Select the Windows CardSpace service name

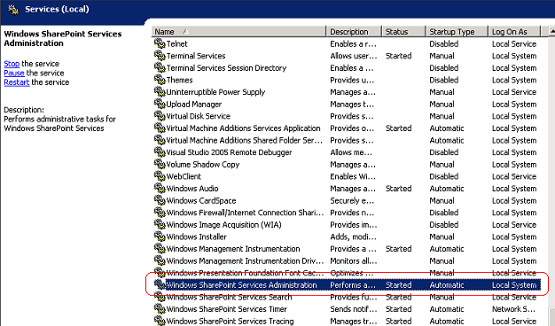201,200
